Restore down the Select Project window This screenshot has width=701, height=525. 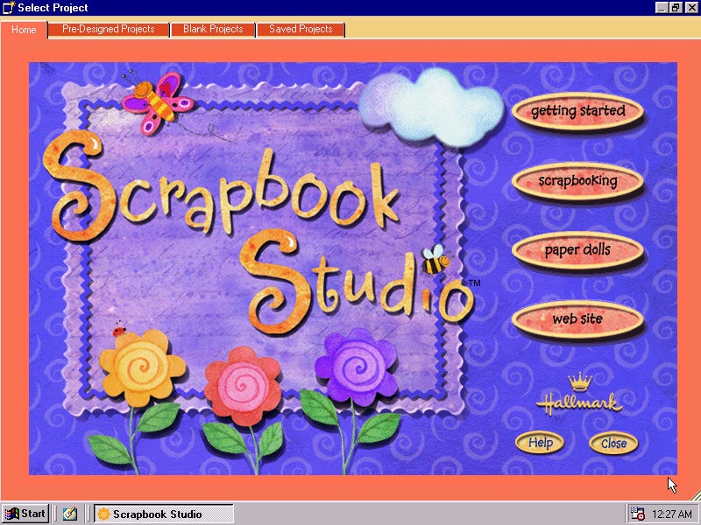pos(676,8)
